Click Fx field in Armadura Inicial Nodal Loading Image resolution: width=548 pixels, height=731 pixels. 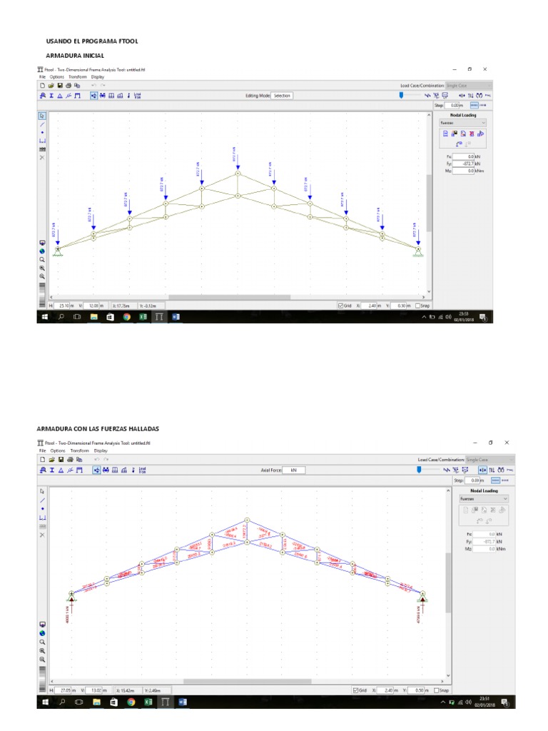coord(463,156)
